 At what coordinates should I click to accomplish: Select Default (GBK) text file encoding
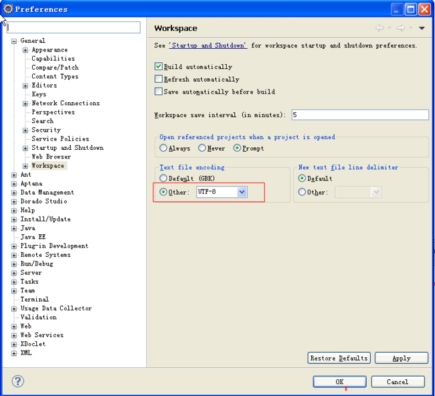point(163,178)
